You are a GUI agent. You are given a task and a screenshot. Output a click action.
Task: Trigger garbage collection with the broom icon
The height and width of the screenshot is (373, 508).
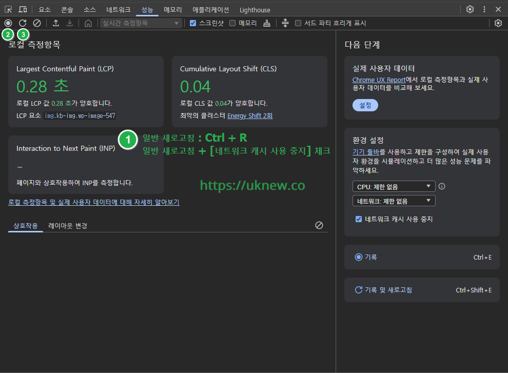pyautogui.click(x=267, y=23)
